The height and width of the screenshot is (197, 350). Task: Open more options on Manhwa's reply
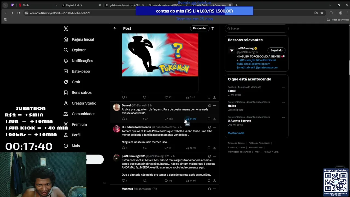pos(214,189)
